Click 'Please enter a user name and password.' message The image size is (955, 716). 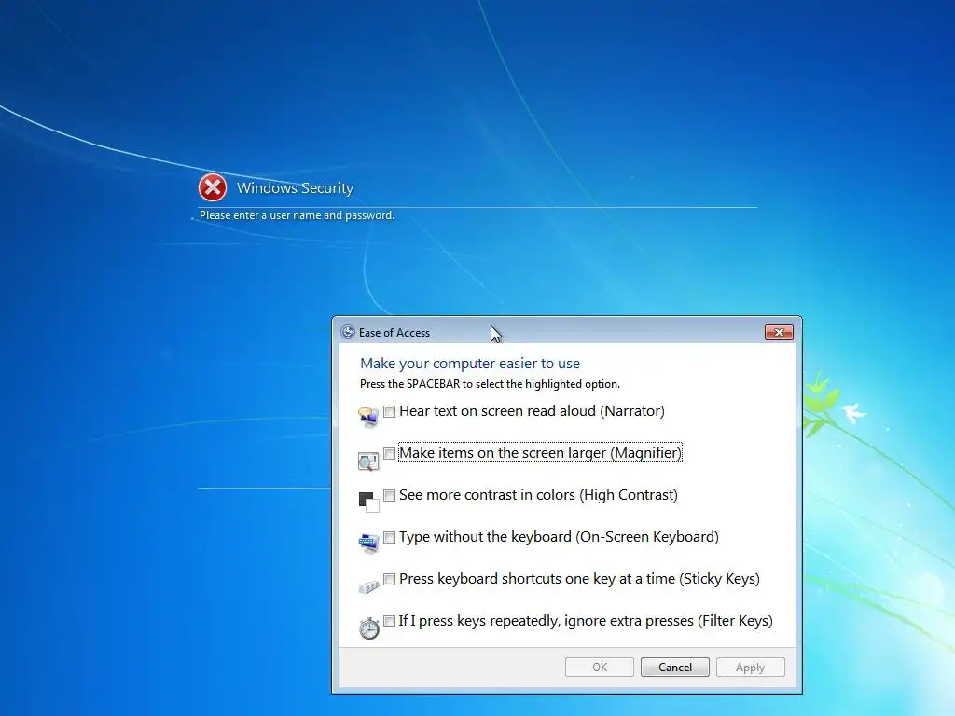point(298,215)
